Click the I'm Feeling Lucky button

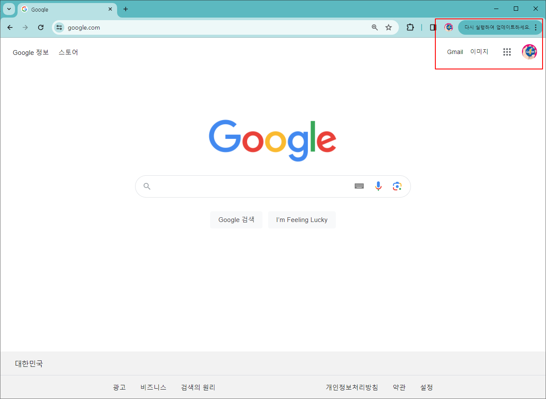(x=302, y=219)
